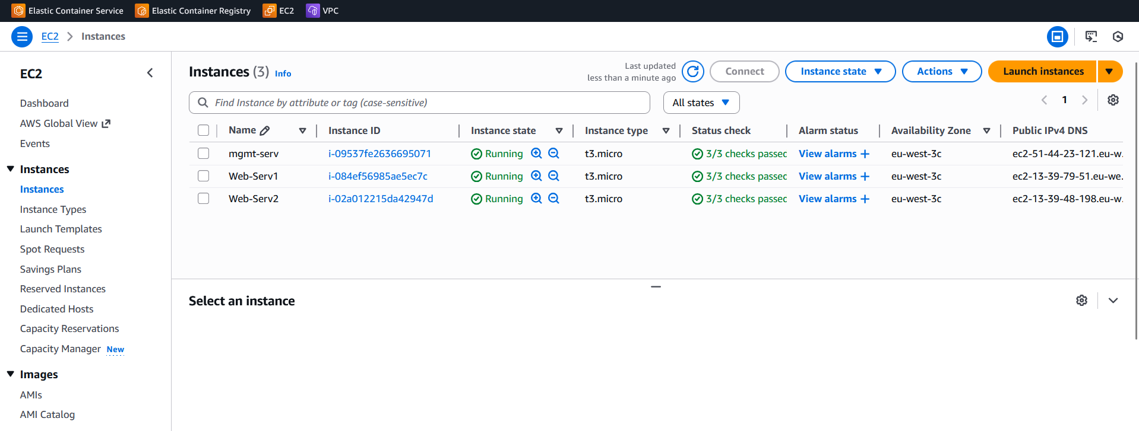
Task: Zoom-out filter for Web-Serv2 Running state
Action: (553, 198)
